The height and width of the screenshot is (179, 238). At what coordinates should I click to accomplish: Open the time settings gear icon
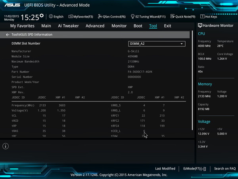click(42, 16)
